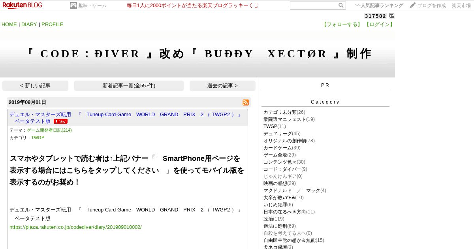The image size is (474, 249).
Task: Click the hobby/game genre icon
Action: click(73, 6)
